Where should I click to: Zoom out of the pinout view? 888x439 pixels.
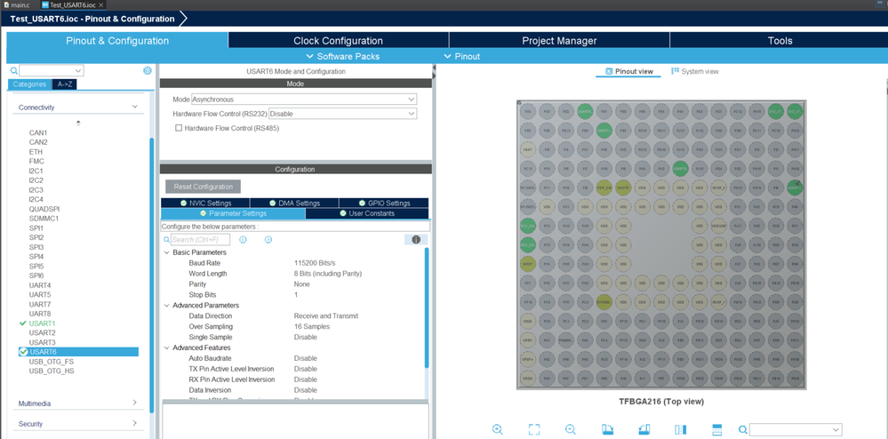(x=571, y=429)
